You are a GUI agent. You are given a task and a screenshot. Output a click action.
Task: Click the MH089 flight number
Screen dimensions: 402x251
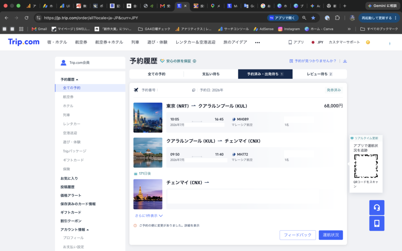click(x=243, y=119)
